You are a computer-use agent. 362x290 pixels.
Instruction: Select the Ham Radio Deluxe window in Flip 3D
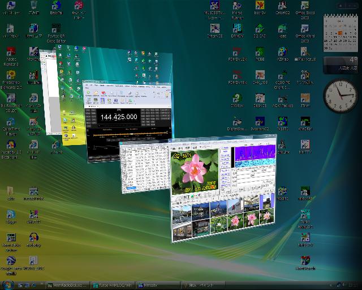coord(127,121)
